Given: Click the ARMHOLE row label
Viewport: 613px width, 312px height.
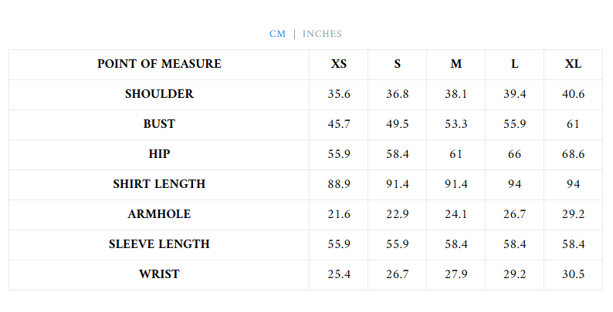Looking at the screenshot, I should [x=159, y=214].
